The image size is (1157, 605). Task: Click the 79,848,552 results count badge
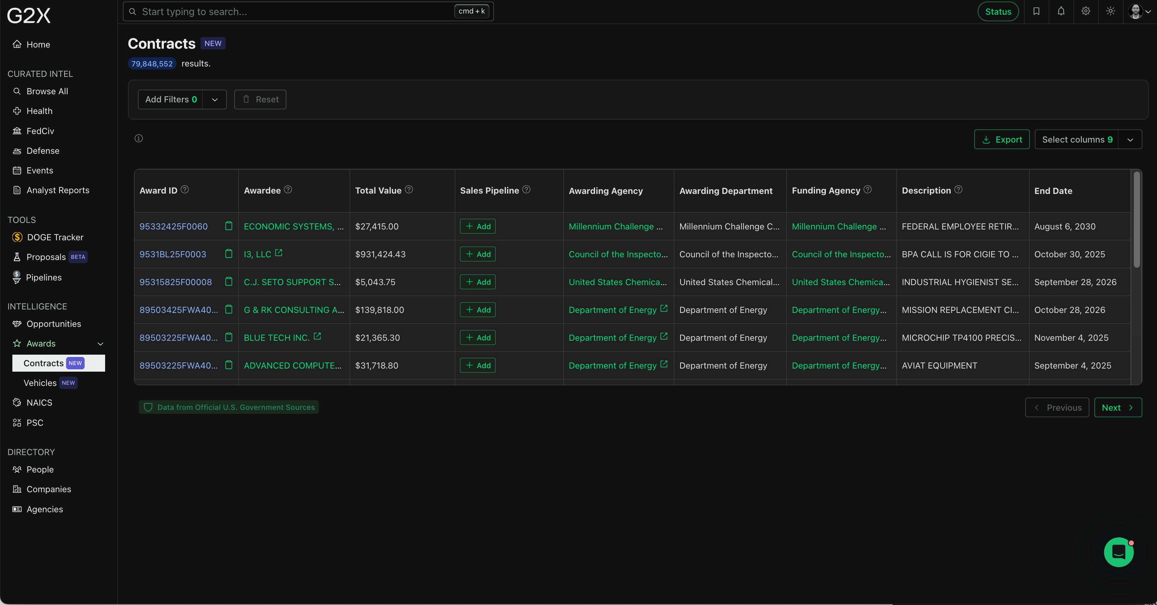tap(152, 63)
